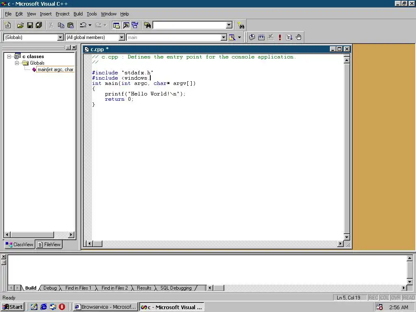Close the workspace pane with X
This screenshot has height=312, width=416.
pos(74,48)
